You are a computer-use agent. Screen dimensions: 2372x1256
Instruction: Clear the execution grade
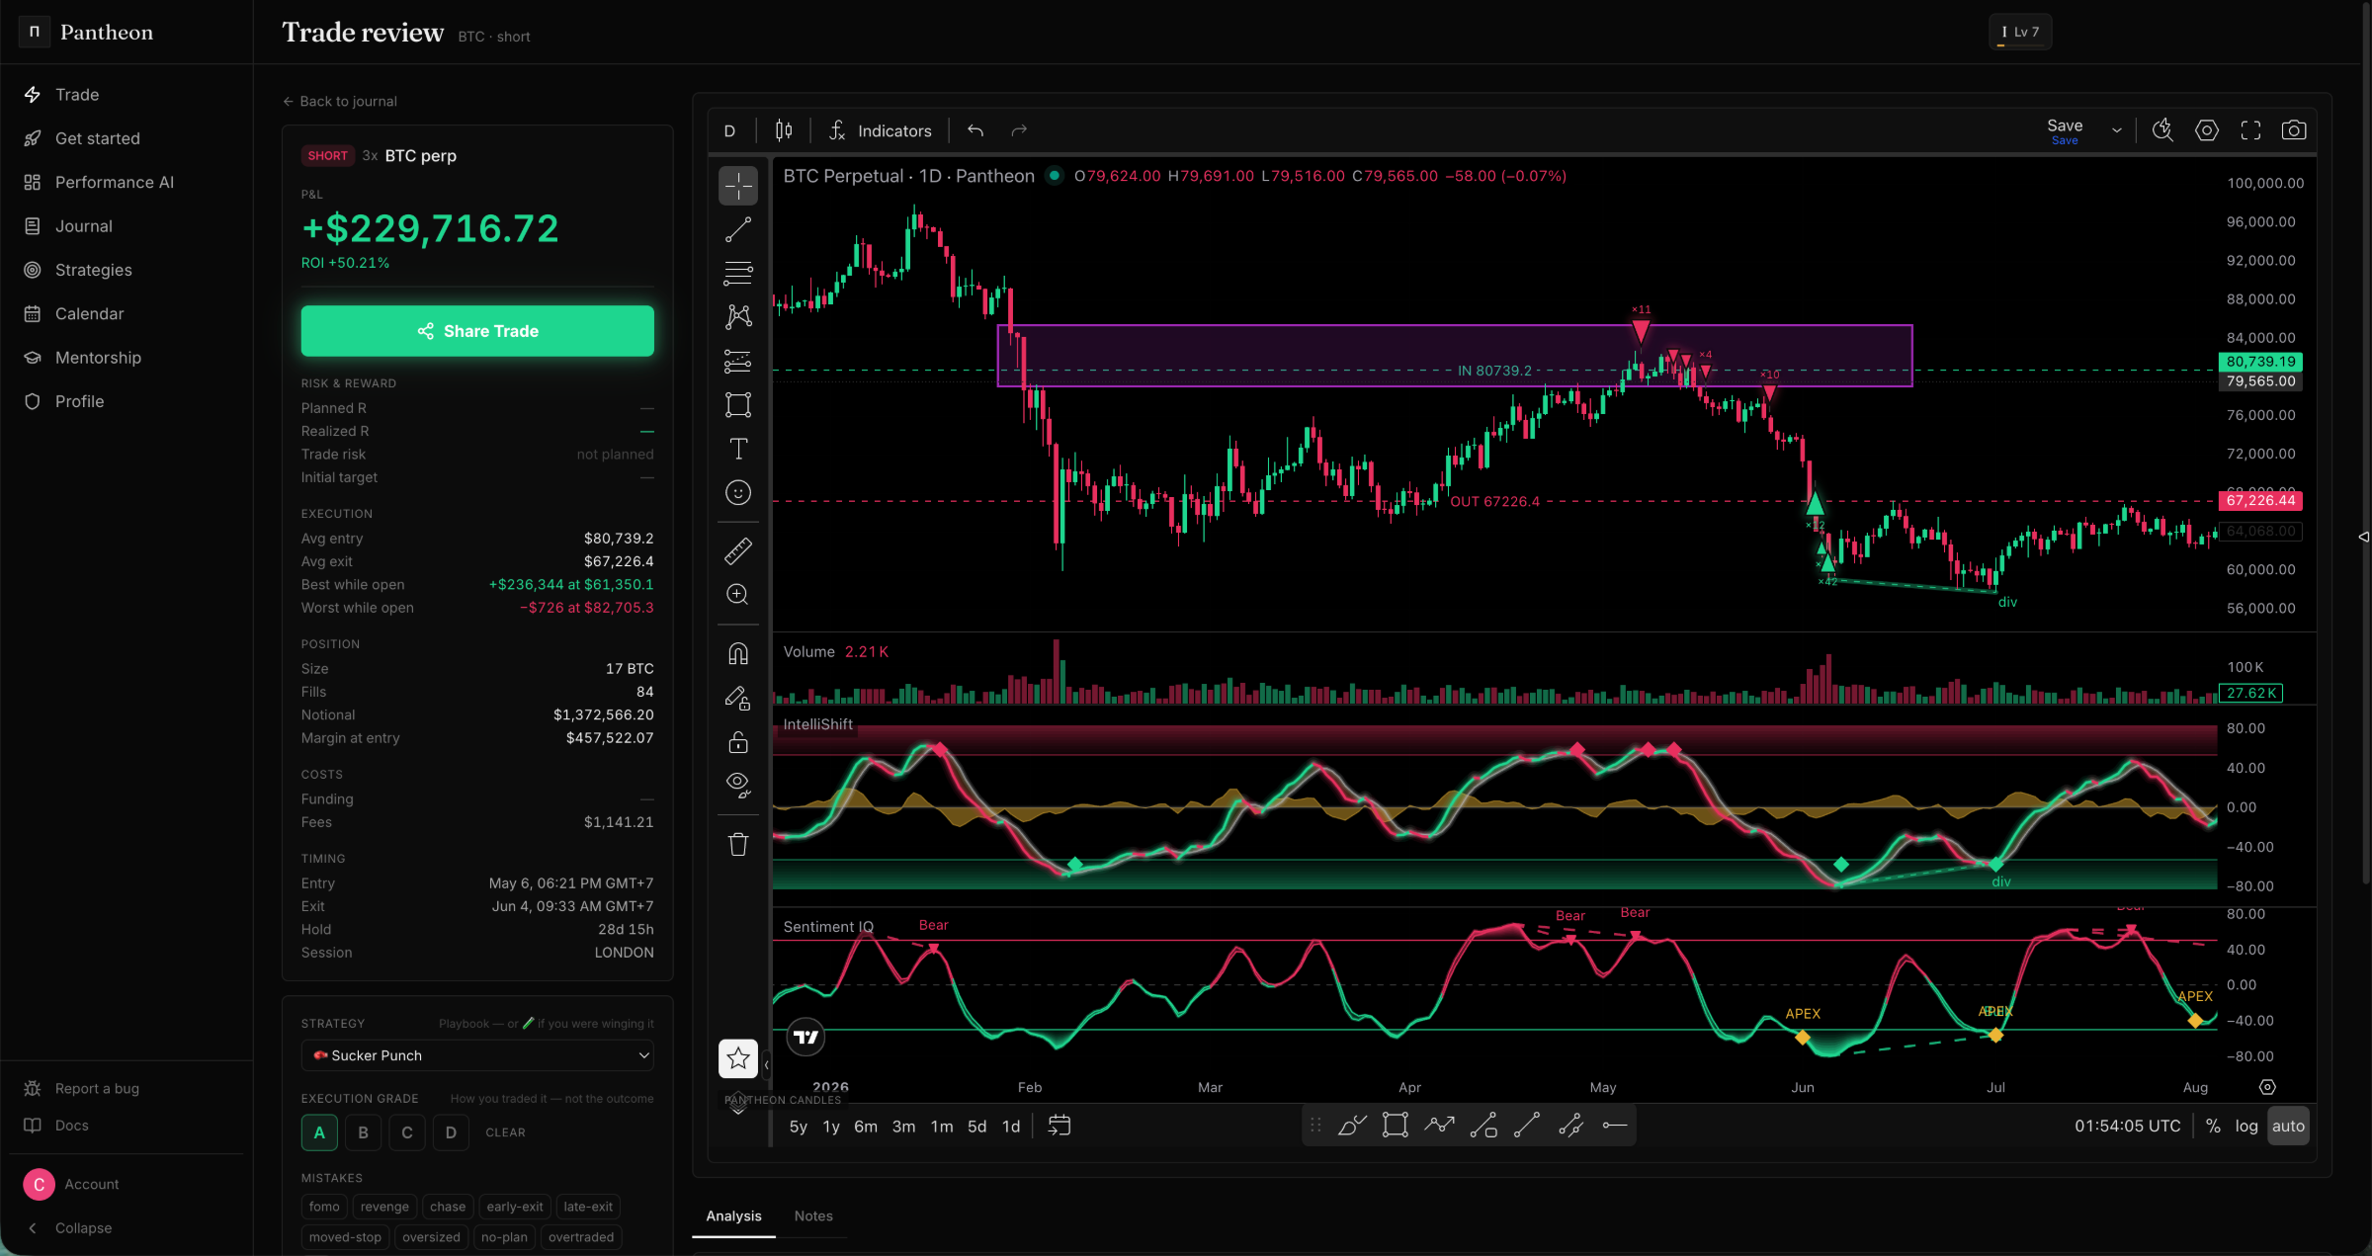[x=505, y=1132]
